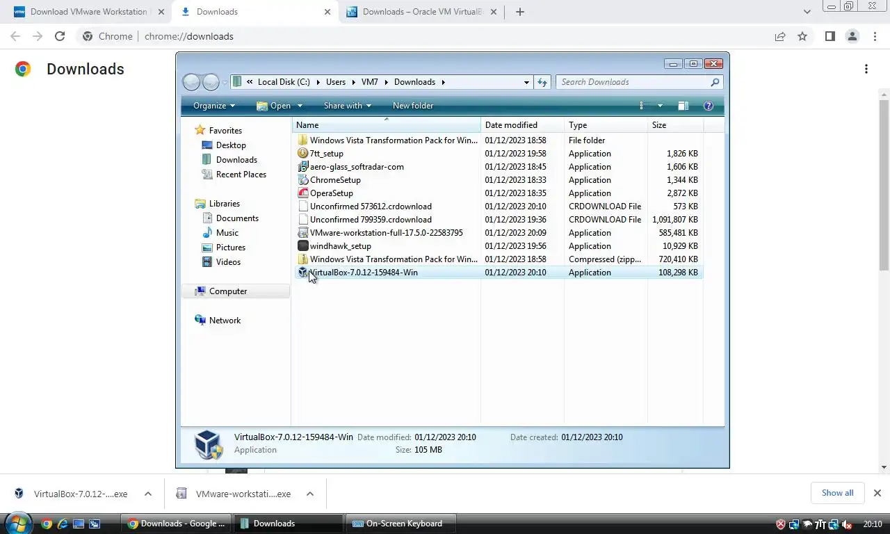Image resolution: width=890 pixels, height=534 pixels.
Task: Open Chrome tab search chevron
Action: (807, 12)
